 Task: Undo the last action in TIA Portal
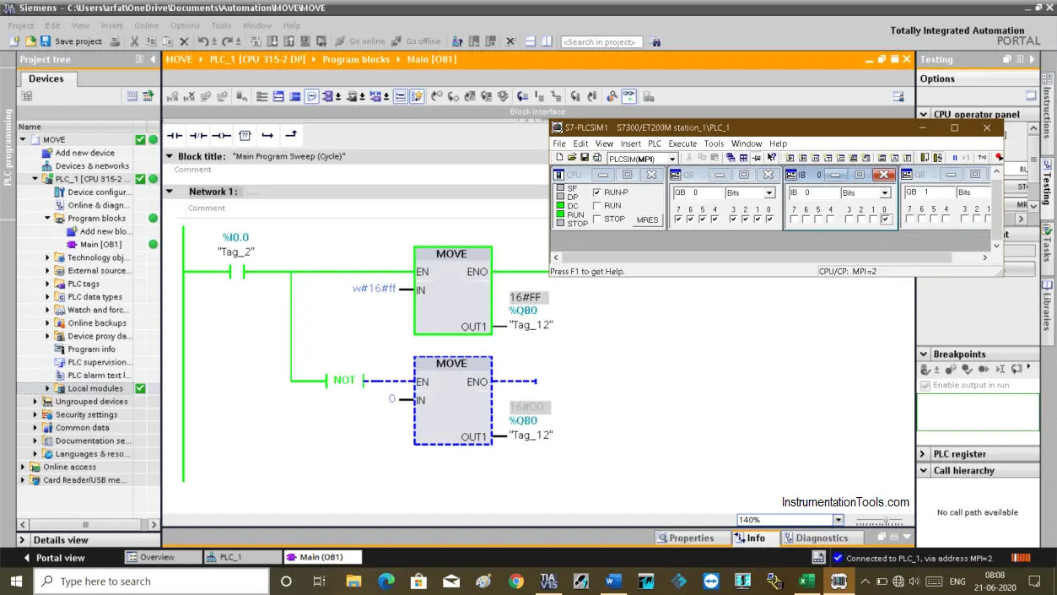[x=203, y=41]
